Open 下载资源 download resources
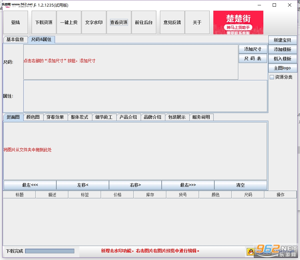The height and width of the screenshot is (260, 300). [44, 22]
